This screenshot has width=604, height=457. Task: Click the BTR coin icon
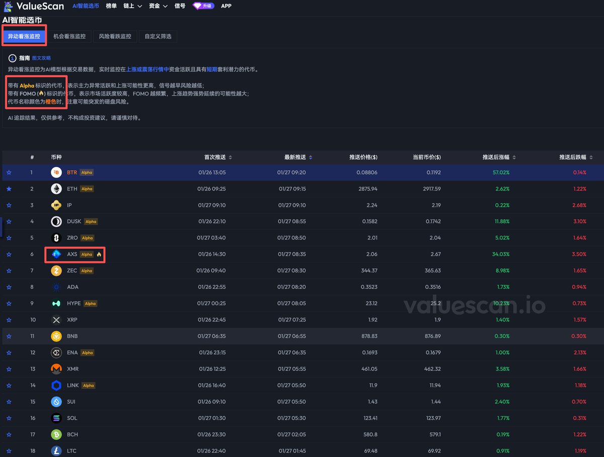pyautogui.click(x=56, y=172)
